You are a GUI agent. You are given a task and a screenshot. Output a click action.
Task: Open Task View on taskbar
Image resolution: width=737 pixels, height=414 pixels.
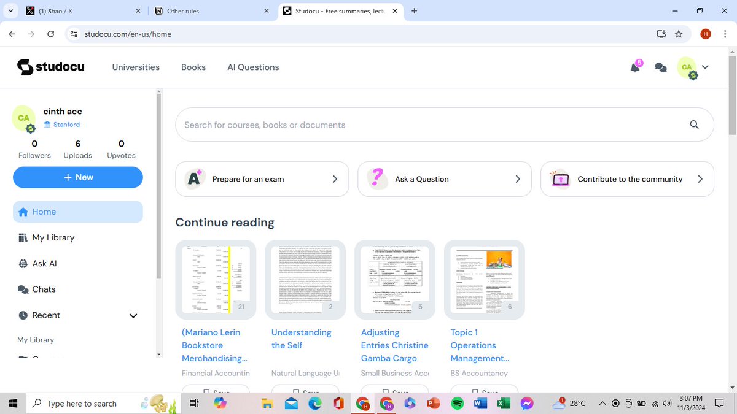pyautogui.click(x=193, y=403)
